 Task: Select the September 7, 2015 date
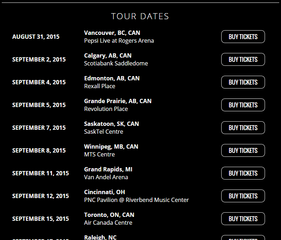[x=39, y=128]
